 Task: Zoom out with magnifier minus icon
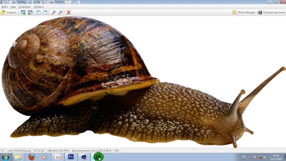[x=60, y=13]
